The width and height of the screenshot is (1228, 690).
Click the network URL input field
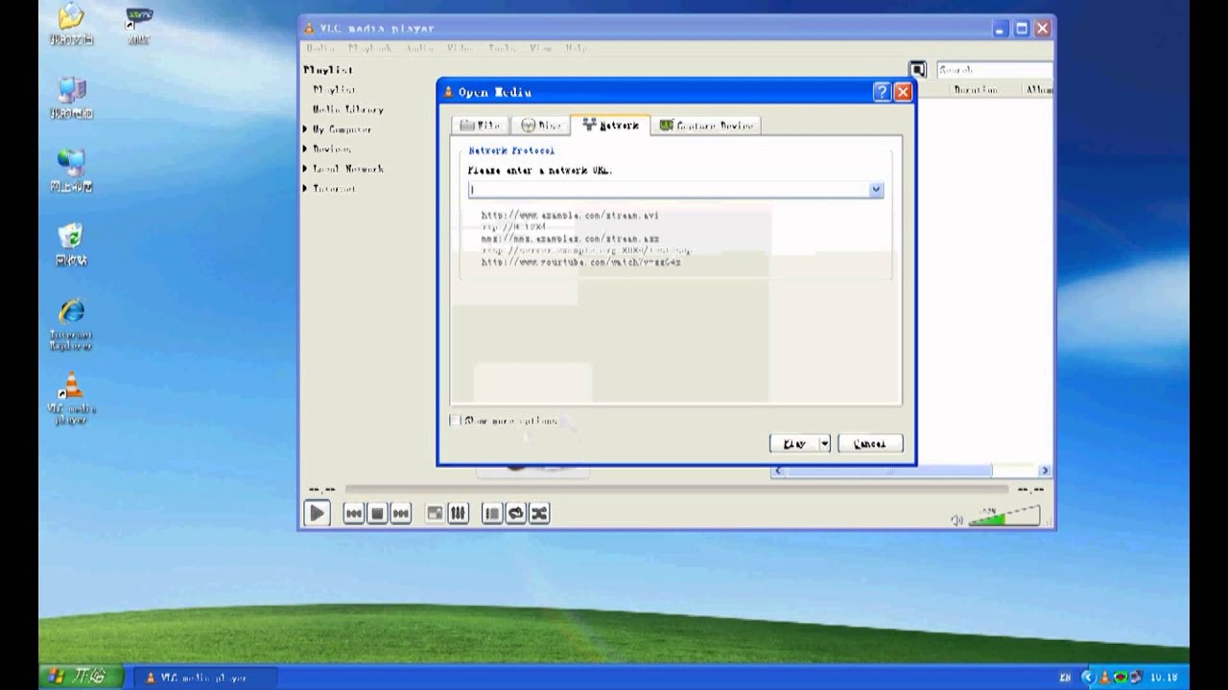[x=669, y=190]
